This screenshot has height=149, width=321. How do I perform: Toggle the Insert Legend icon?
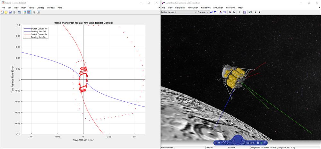coord(29,12)
